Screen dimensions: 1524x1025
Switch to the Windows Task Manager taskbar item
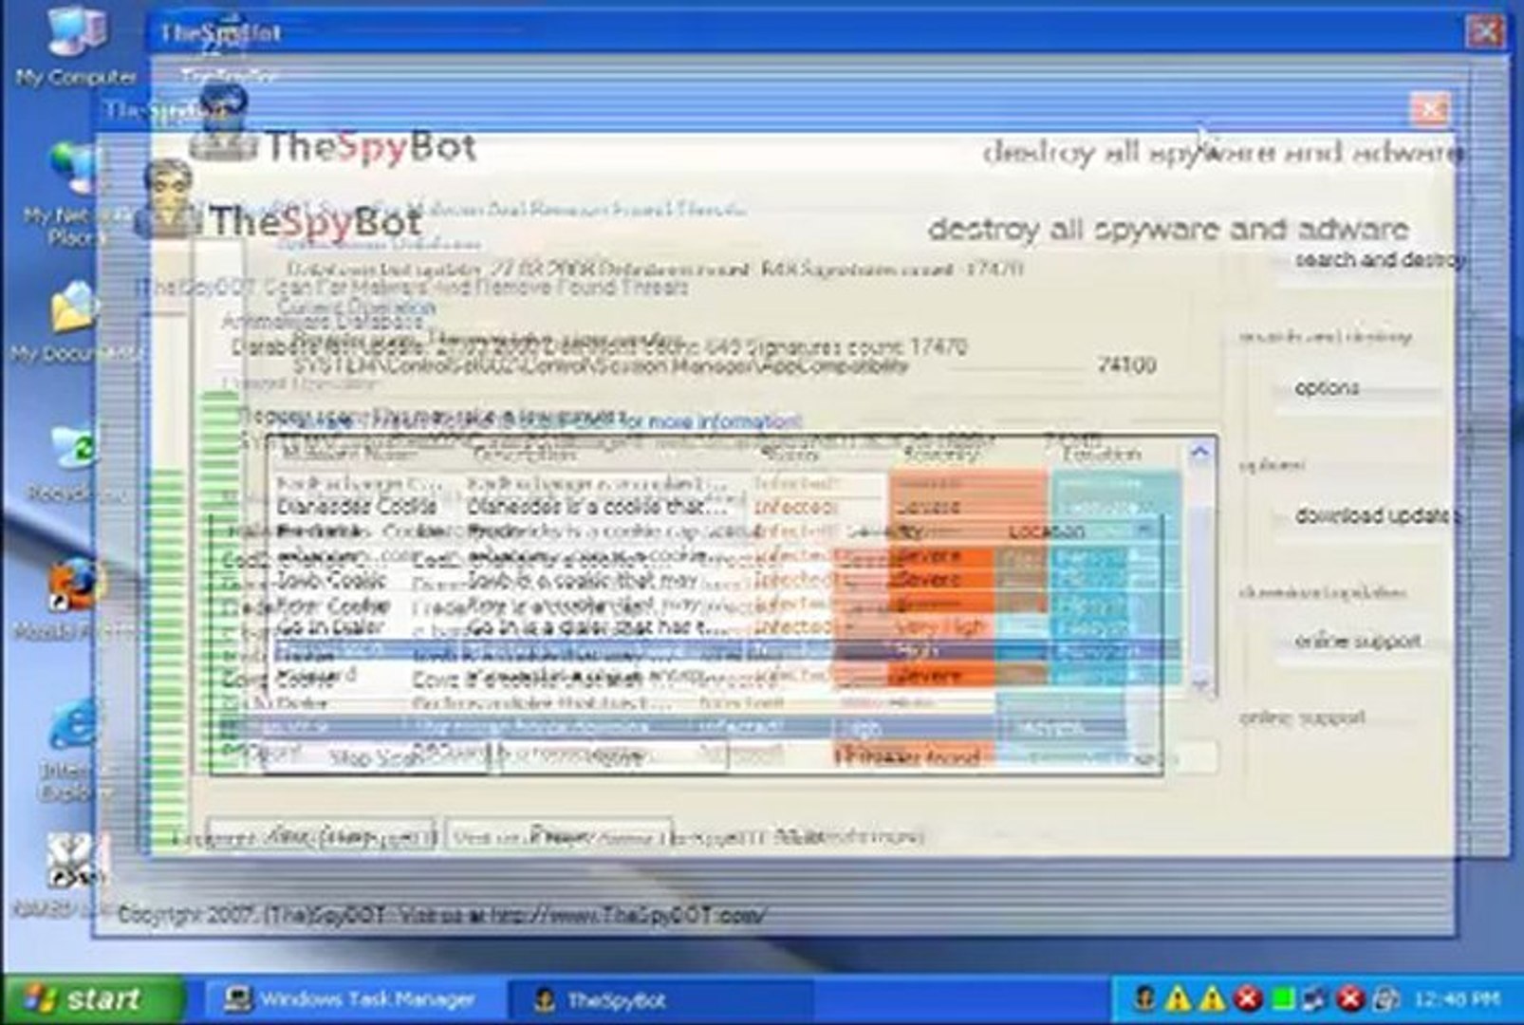(x=351, y=998)
